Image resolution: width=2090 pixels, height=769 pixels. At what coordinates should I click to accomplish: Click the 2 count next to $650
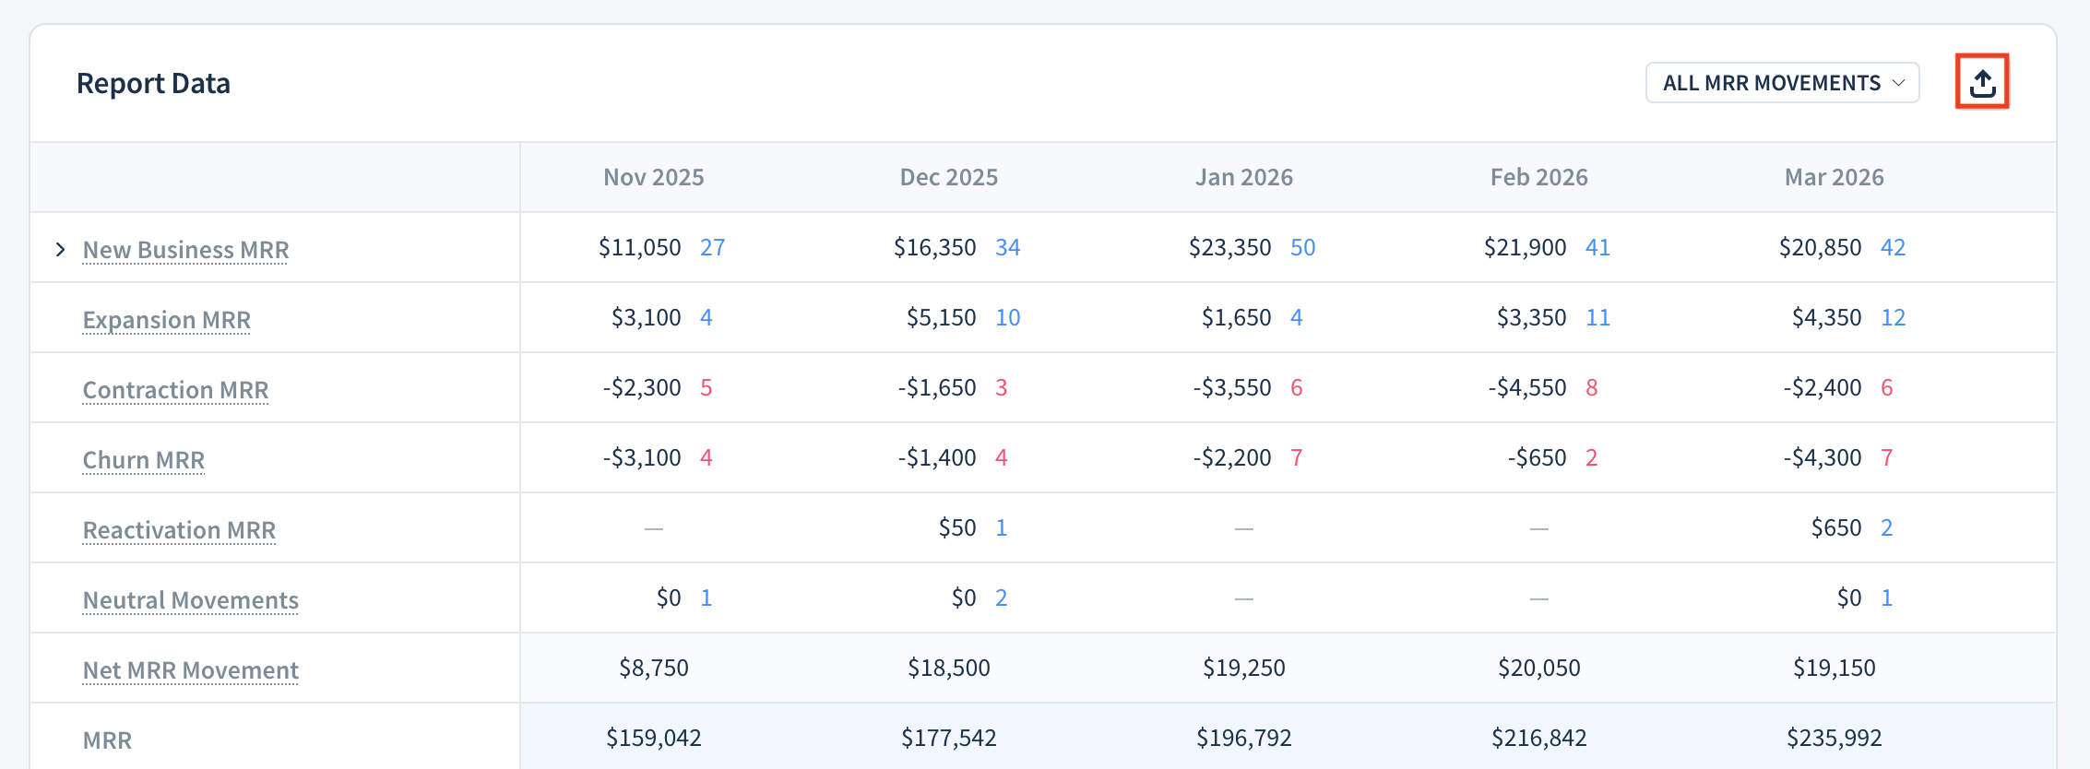1887,527
